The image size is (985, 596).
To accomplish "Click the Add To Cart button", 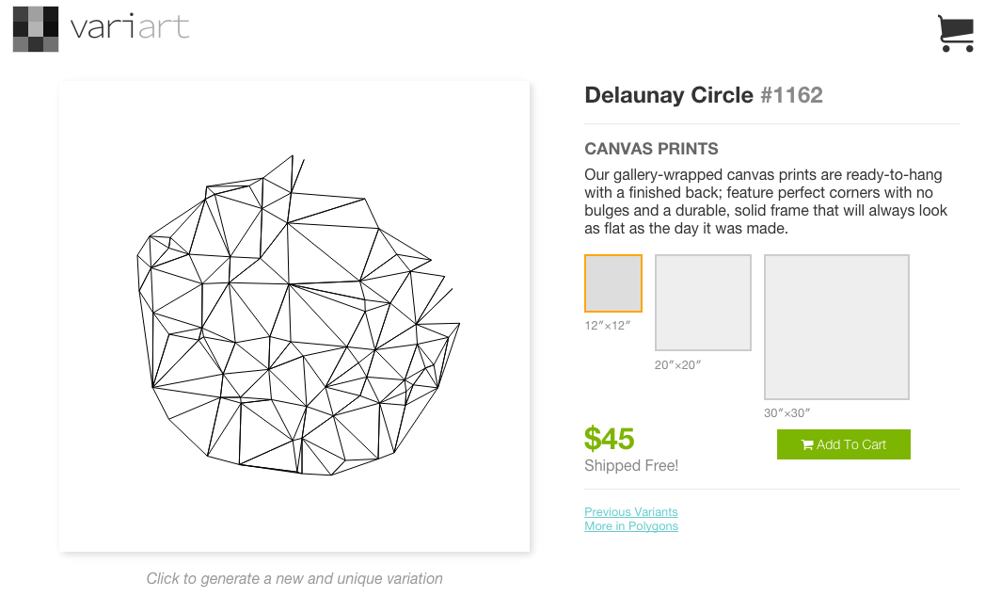I will tap(844, 444).
